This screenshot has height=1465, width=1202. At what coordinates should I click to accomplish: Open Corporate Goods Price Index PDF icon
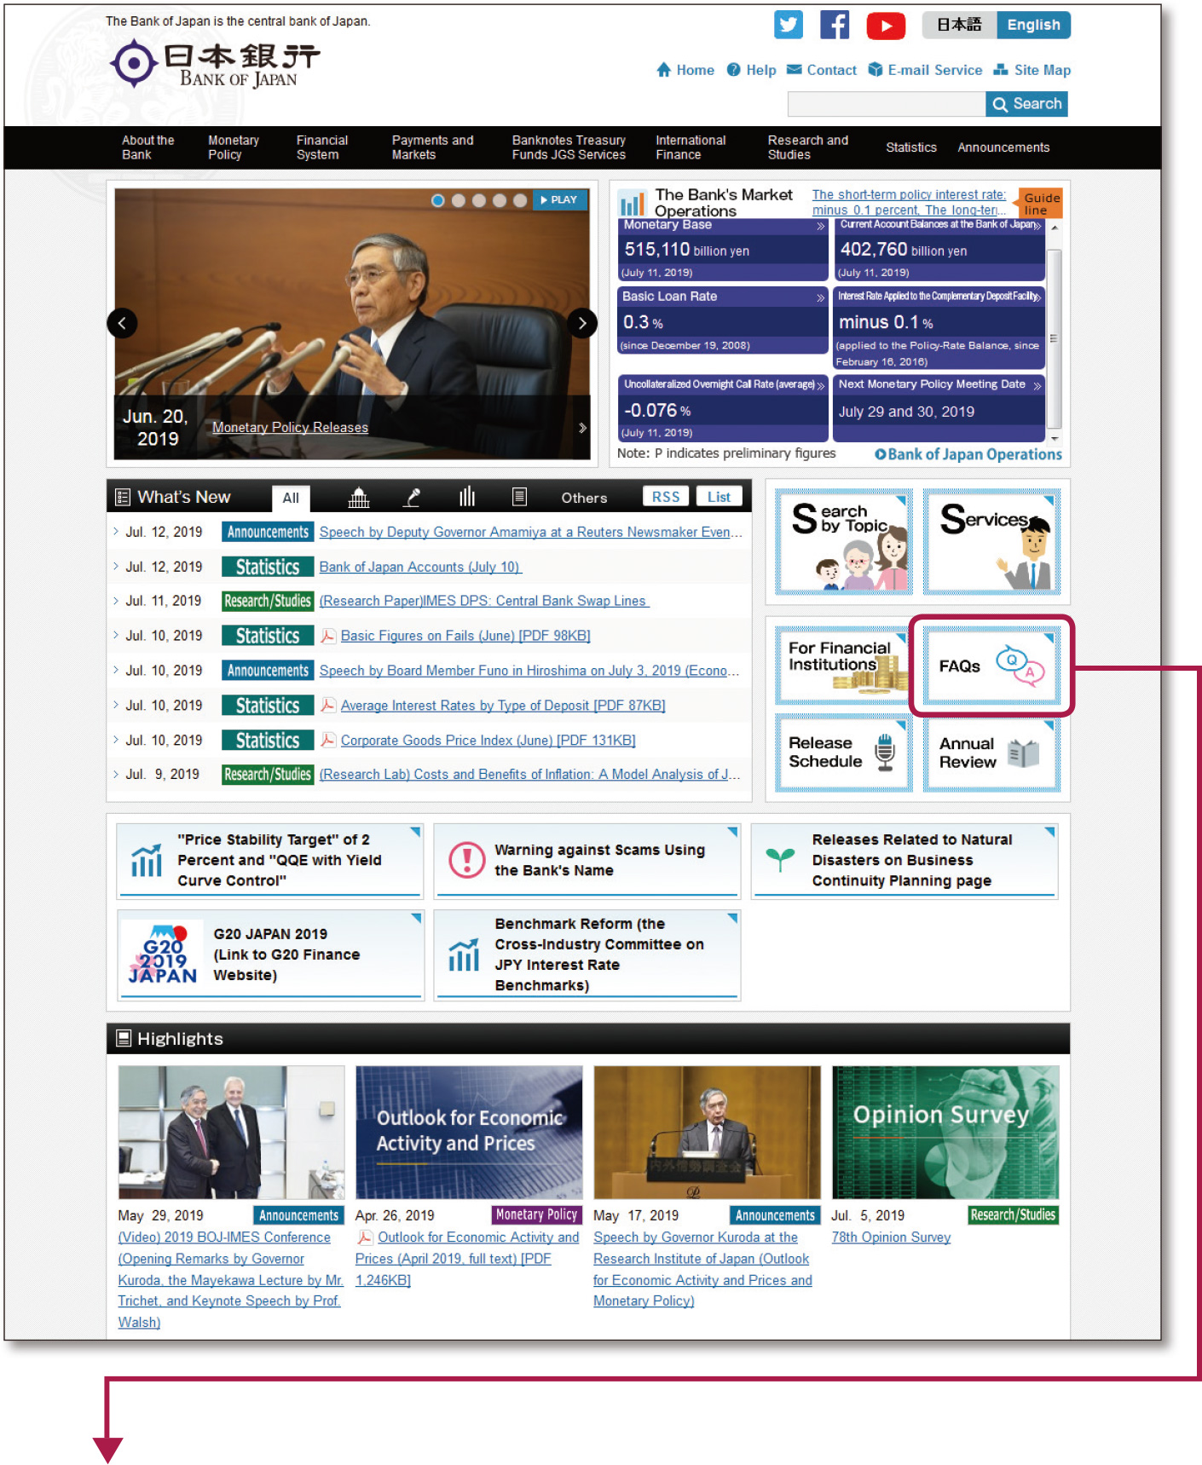327,741
